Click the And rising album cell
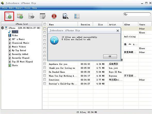 point(130,37)
